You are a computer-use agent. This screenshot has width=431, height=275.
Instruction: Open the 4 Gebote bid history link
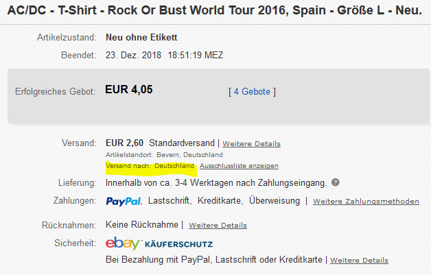click(x=252, y=91)
